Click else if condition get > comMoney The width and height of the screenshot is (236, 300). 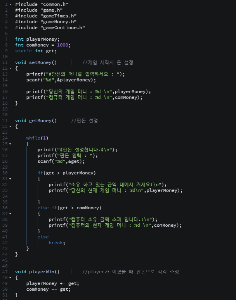(x=79, y=208)
